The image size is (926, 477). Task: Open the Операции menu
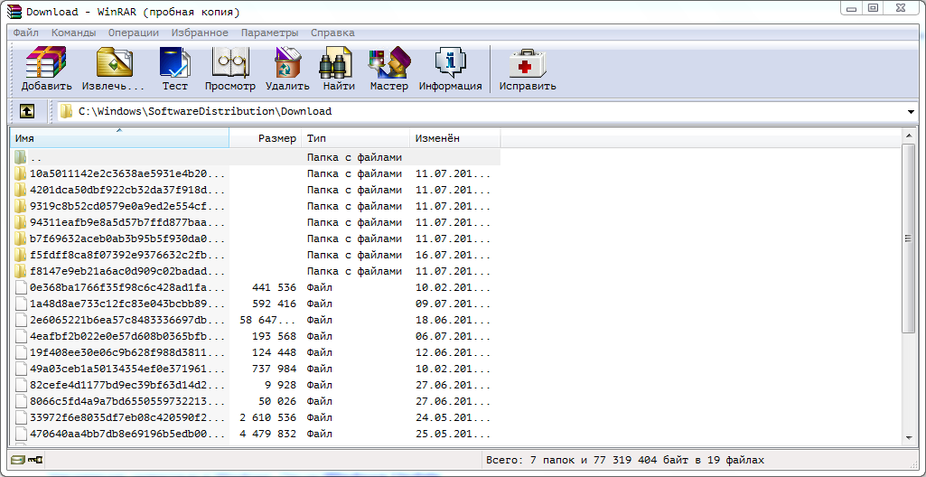134,33
